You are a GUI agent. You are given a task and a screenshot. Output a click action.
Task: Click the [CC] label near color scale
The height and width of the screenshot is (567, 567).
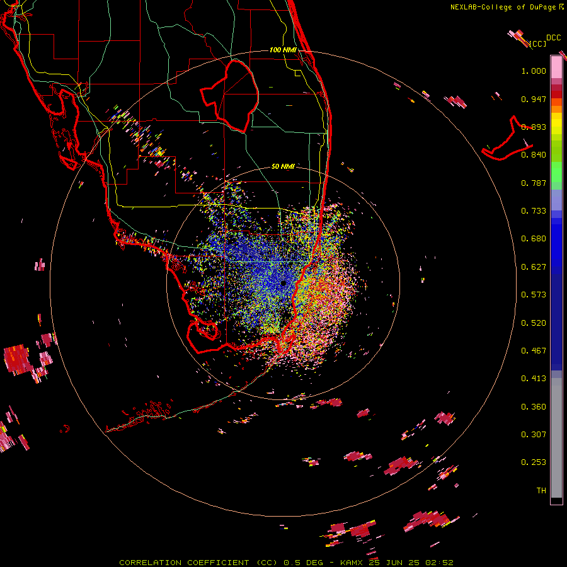(x=538, y=43)
